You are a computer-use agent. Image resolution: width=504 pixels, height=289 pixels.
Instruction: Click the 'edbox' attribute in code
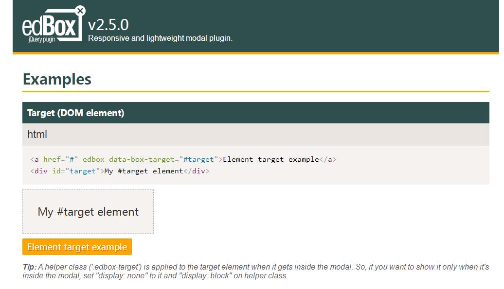[x=93, y=159]
